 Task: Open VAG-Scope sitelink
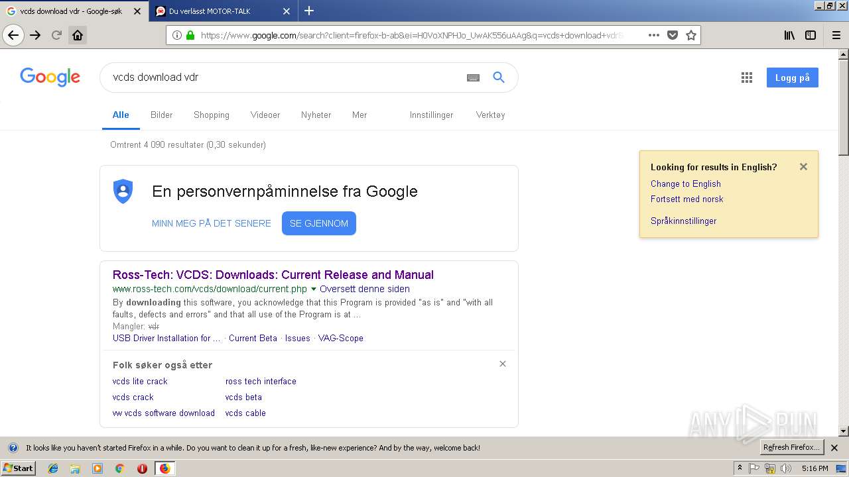pos(341,339)
